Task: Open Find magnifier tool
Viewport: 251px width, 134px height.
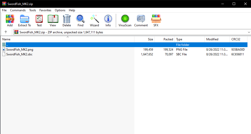Action: pyautogui.click(x=80, y=21)
